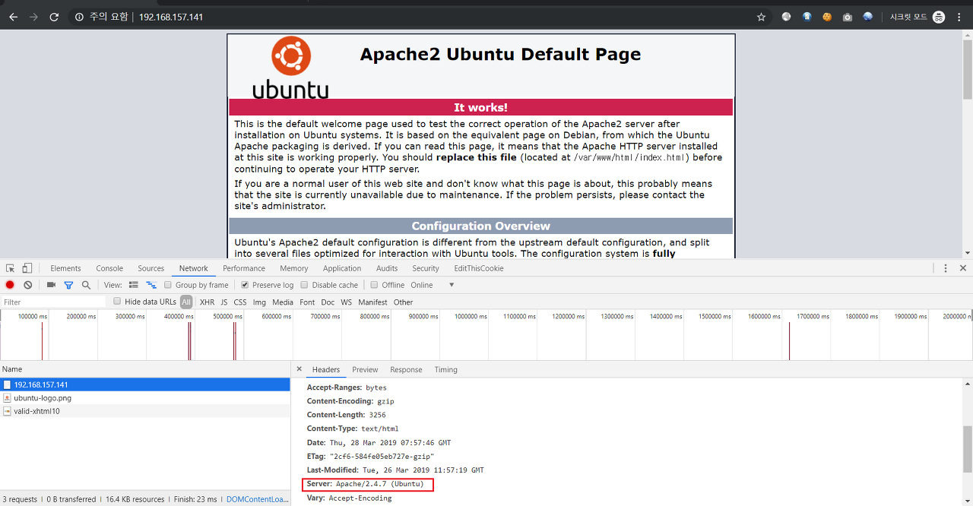The width and height of the screenshot is (973, 506).
Task: Click the camera screenshot extension icon
Action: click(x=848, y=17)
